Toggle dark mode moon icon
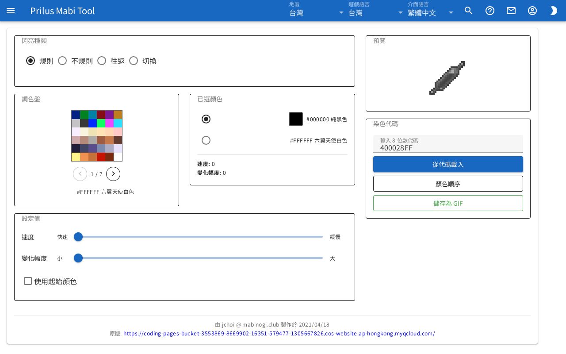The width and height of the screenshot is (566, 354). pos(554,11)
